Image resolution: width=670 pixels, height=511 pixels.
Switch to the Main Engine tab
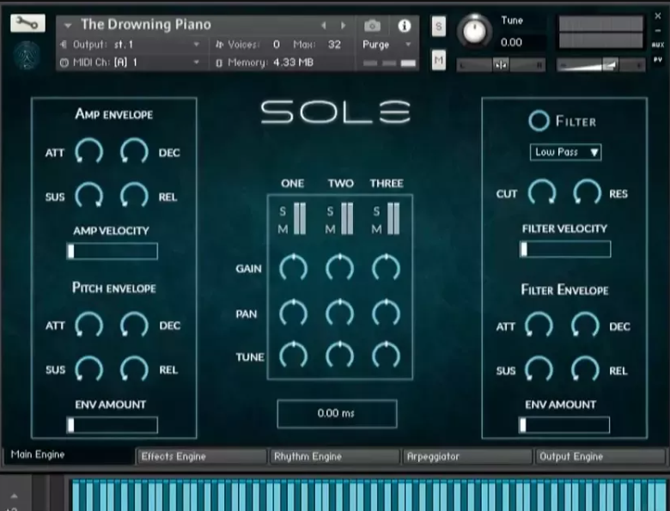[x=68, y=455]
